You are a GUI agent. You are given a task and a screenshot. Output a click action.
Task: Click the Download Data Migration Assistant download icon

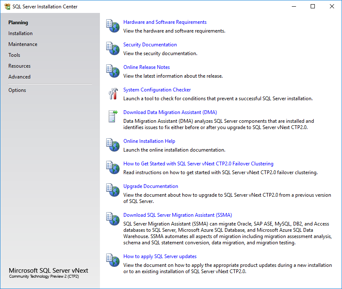(112, 116)
